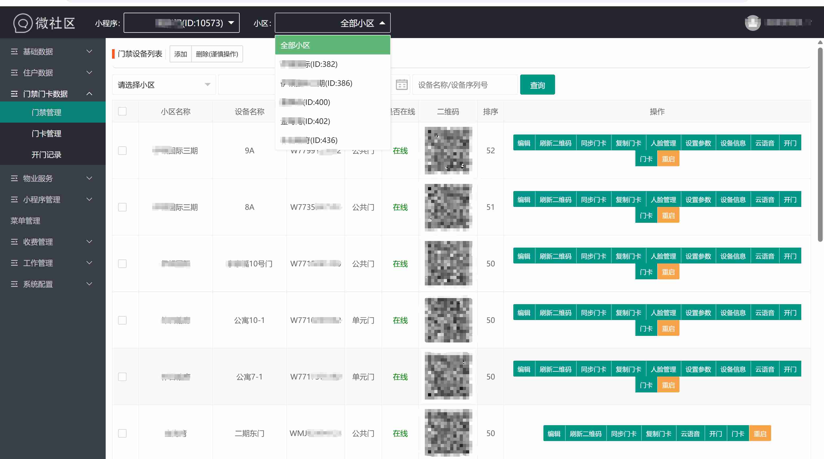Click 开门 for 公寓10-1 row
This screenshot has height=459, width=824.
[x=790, y=313]
